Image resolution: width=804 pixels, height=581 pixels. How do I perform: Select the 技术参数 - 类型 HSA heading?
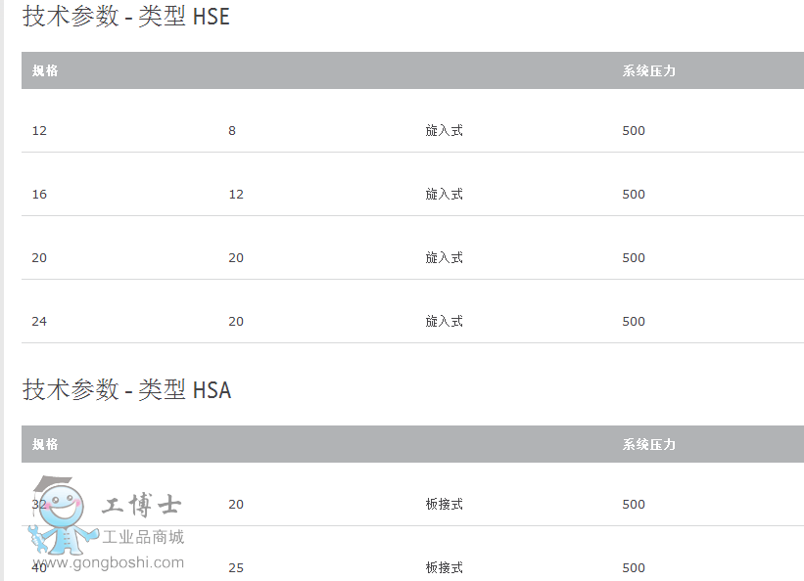point(127,390)
